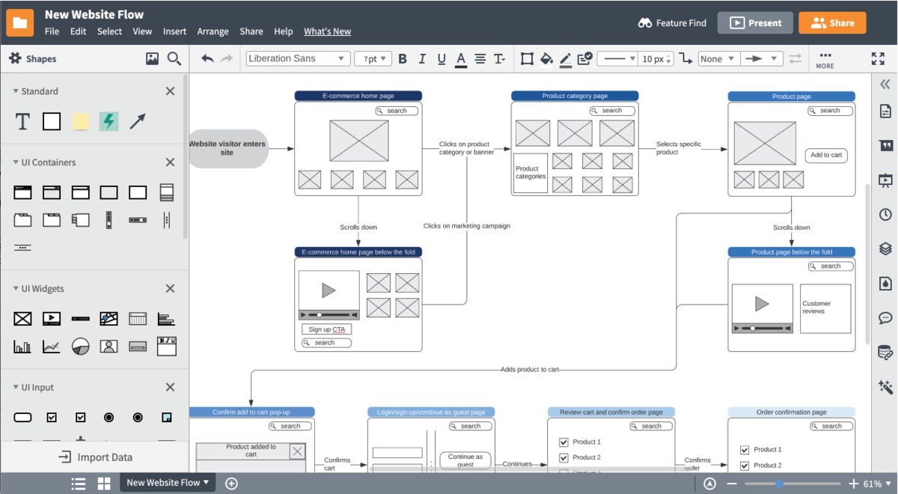Viewport: 898px width, 494px height.
Task: Collapse the right dock with chevrons
Action: 885,84
